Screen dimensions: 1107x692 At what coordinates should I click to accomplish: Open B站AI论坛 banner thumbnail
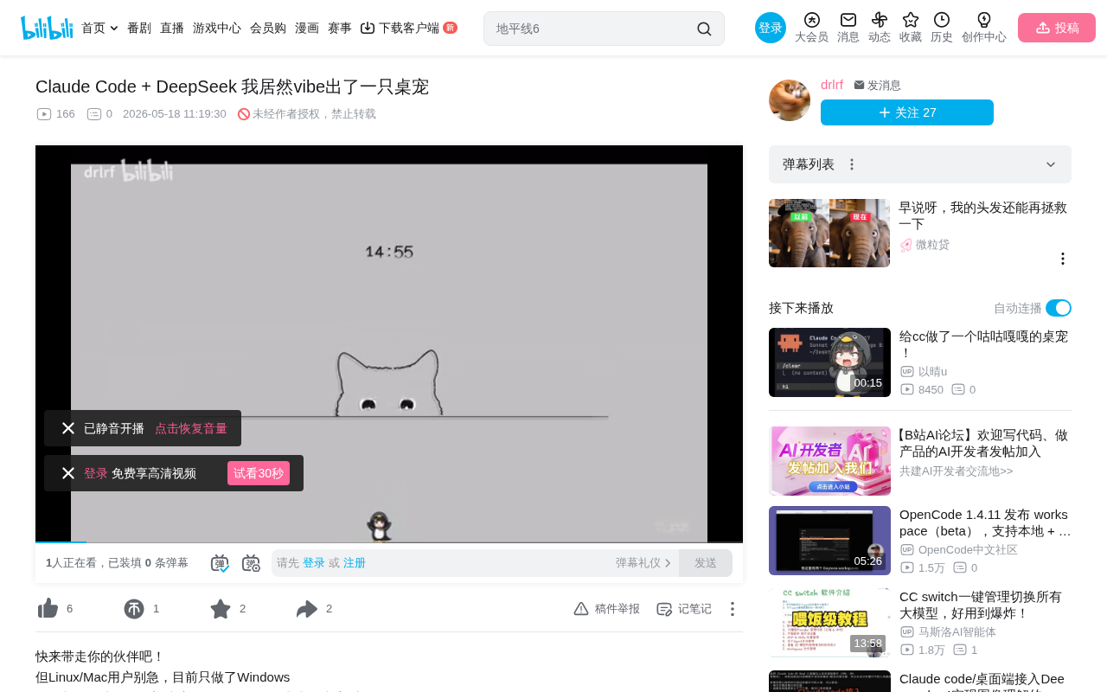click(829, 461)
